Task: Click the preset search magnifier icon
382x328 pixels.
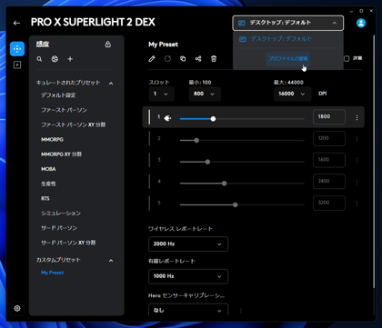Action: (x=39, y=59)
